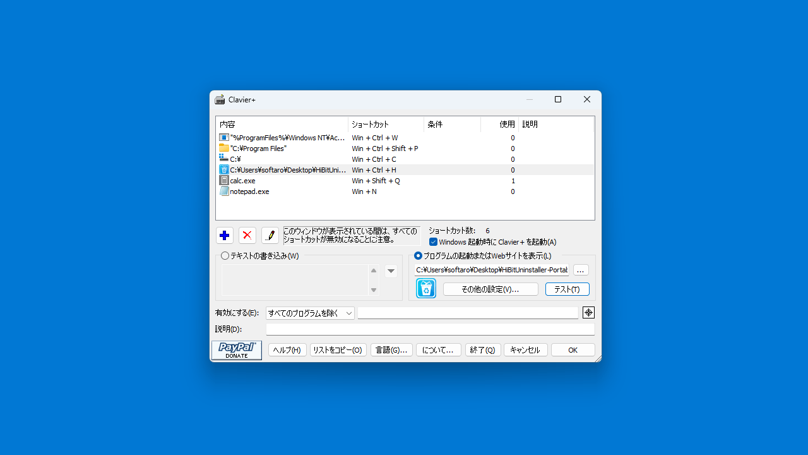
Task: Select the テキストの書き込み(W) radio button
Action: pos(225,256)
